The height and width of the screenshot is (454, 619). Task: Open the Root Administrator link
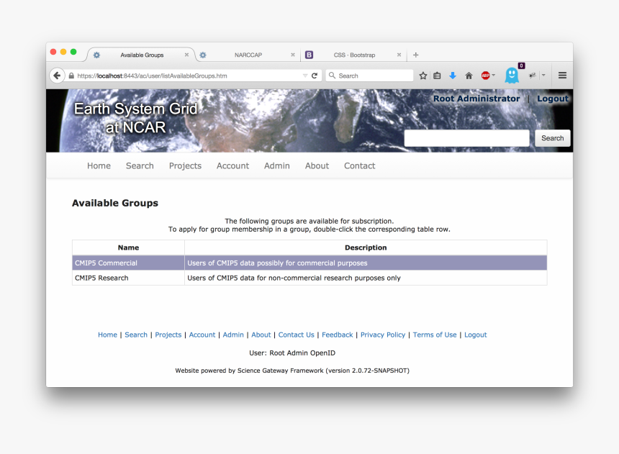coord(476,99)
